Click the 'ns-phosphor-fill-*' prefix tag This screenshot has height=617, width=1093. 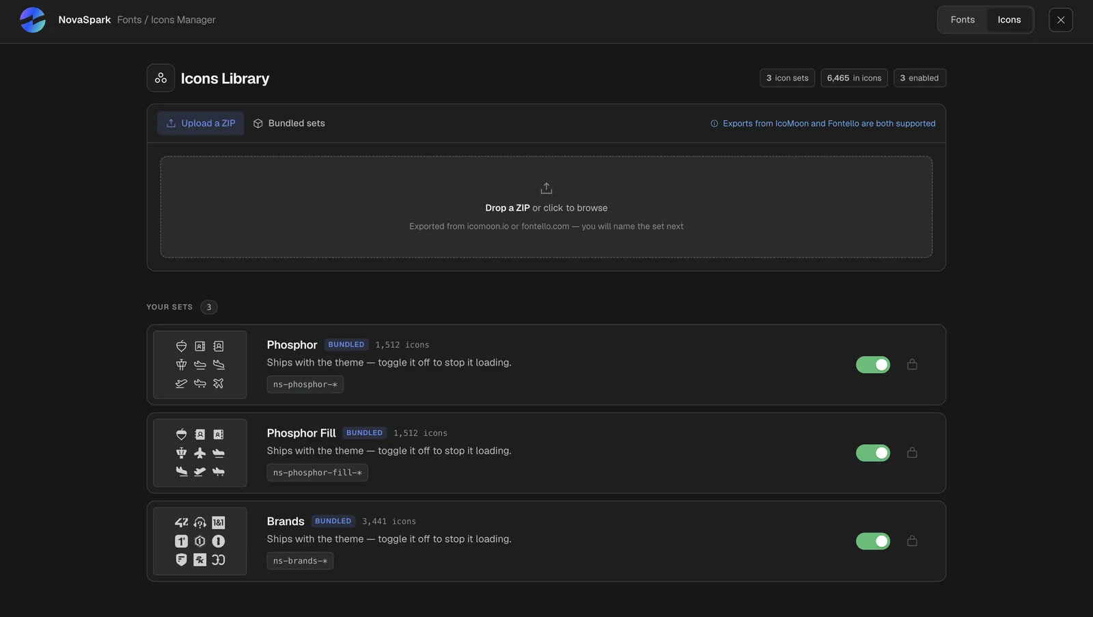[318, 473]
